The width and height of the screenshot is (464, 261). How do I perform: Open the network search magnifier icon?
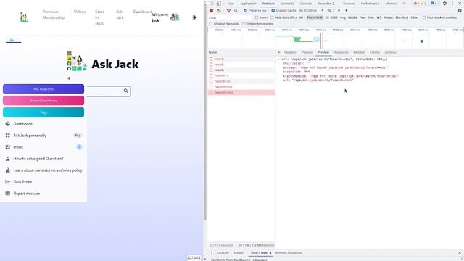click(x=236, y=11)
